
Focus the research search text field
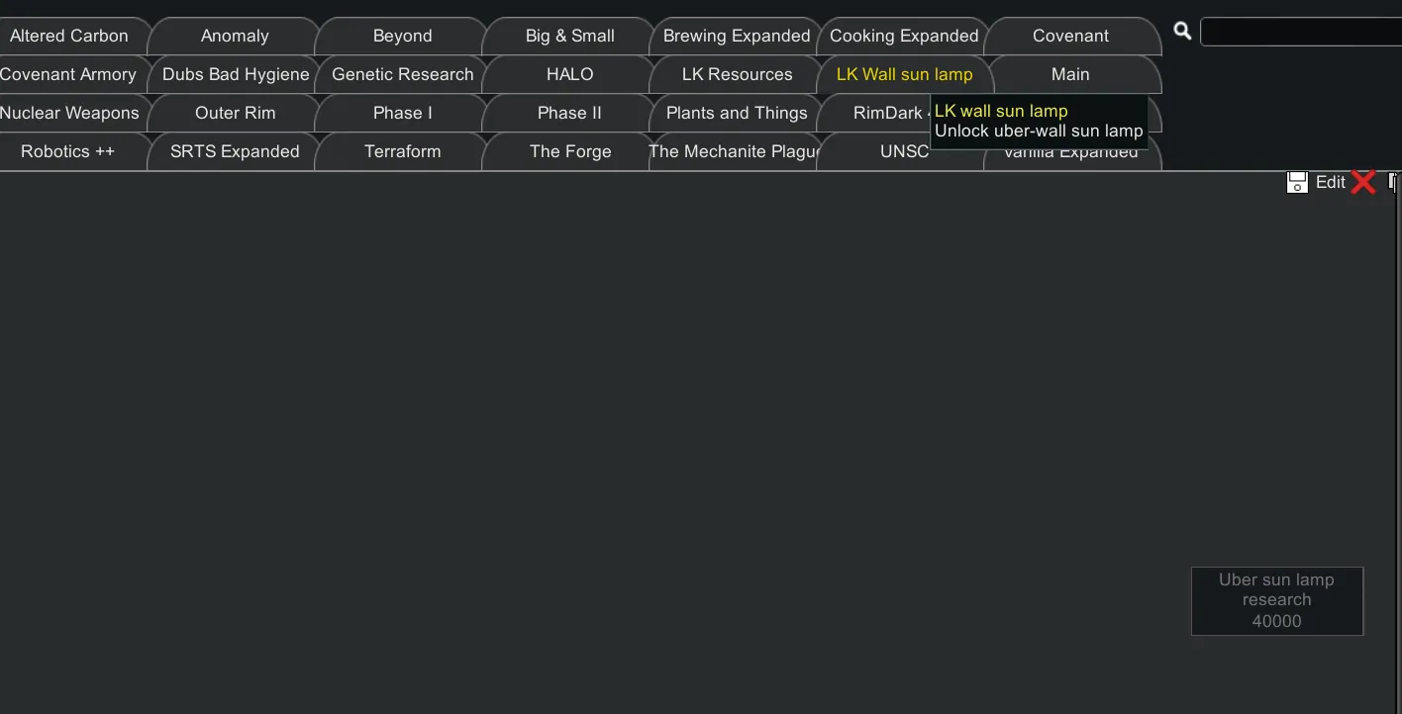click(x=1300, y=32)
